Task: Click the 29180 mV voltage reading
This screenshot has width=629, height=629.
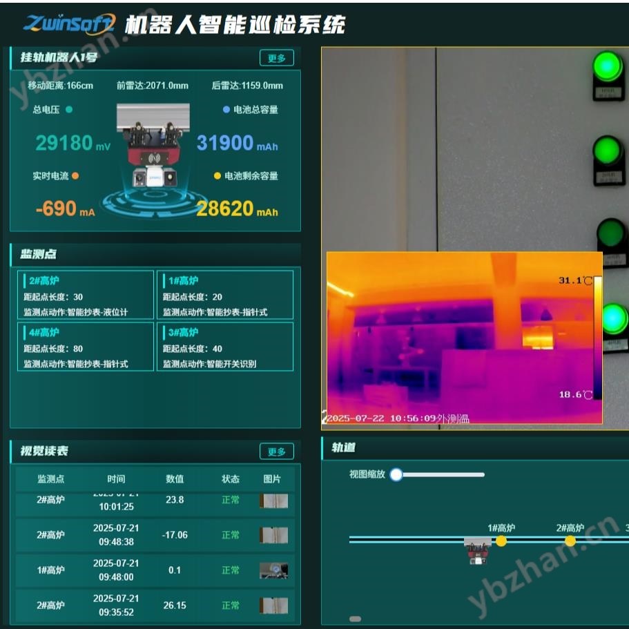Action: tap(73, 143)
